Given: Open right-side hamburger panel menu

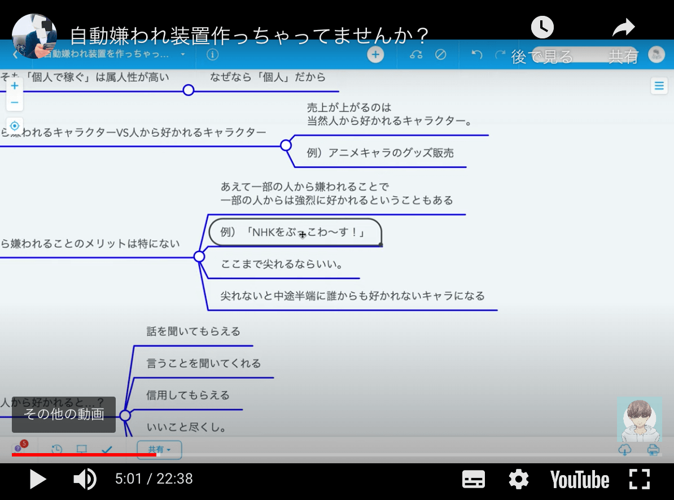Looking at the screenshot, I should click(659, 86).
